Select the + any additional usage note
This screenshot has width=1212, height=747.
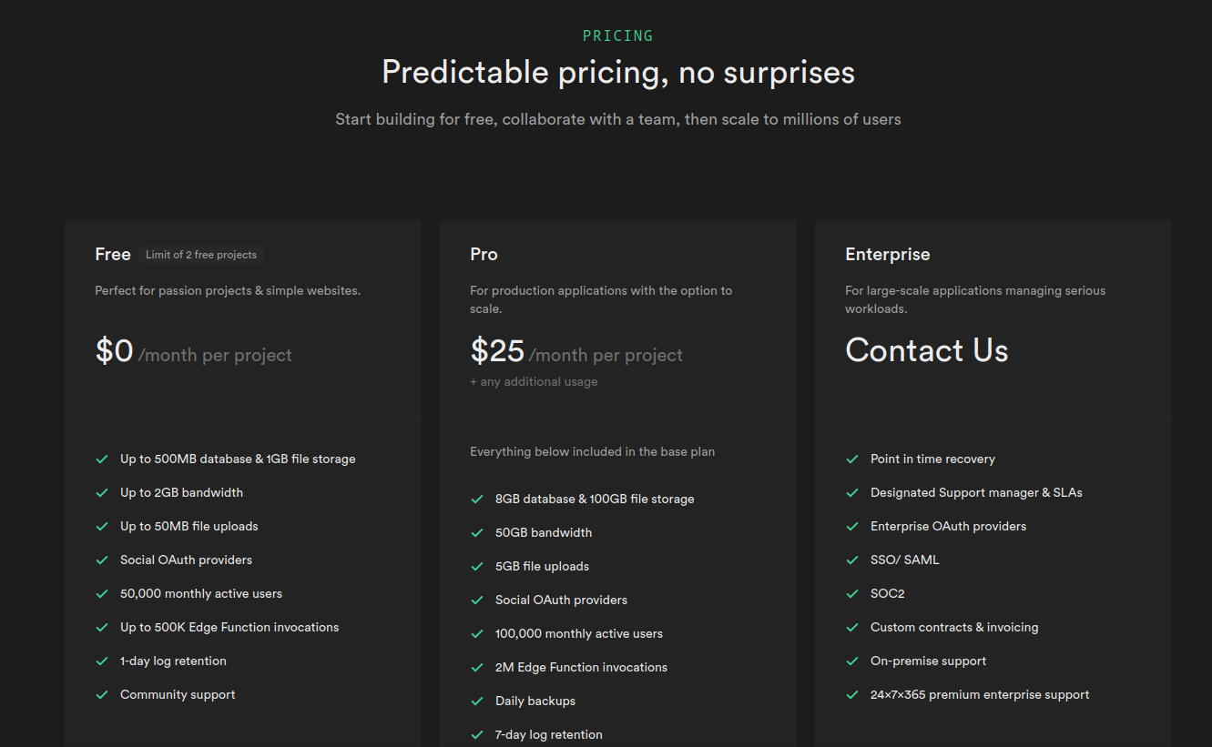click(x=534, y=381)
